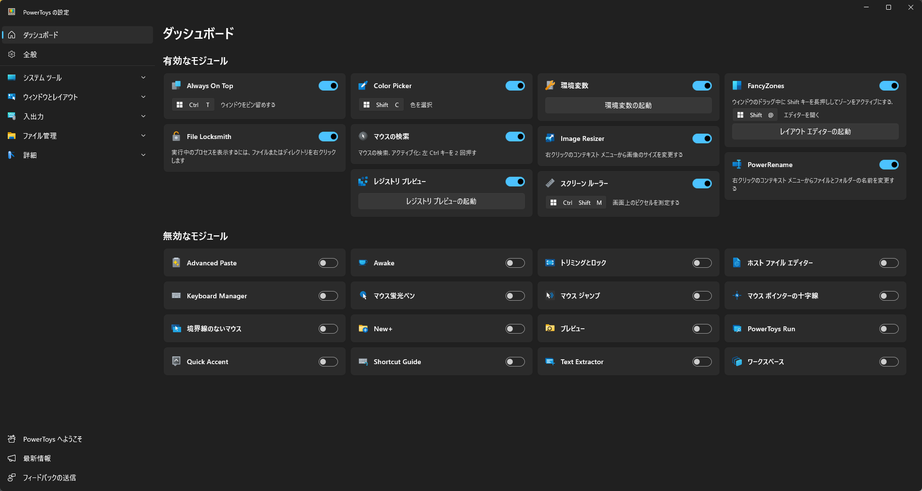Click the 境界線のないマウス icon
Screen dimensions: 922x491
176,329
